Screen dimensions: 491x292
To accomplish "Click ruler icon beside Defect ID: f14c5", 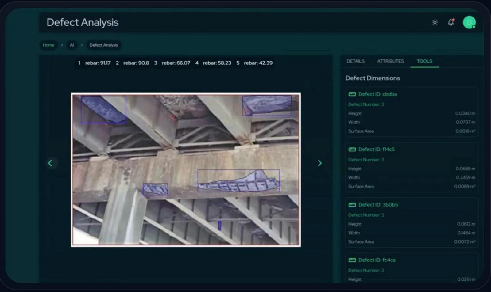I will pyautogui.click(x=352, y=150).
